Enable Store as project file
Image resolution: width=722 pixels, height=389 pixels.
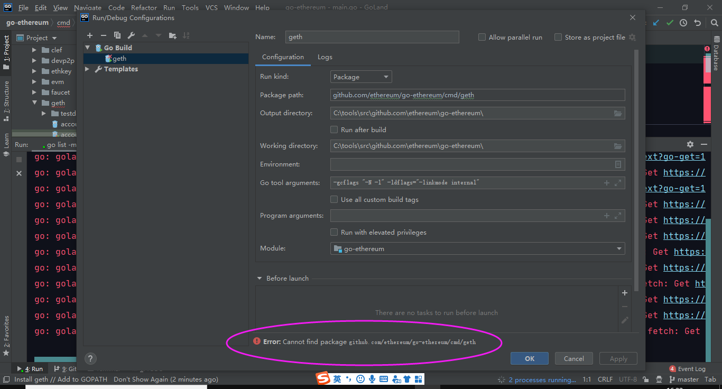click(558, 38)
